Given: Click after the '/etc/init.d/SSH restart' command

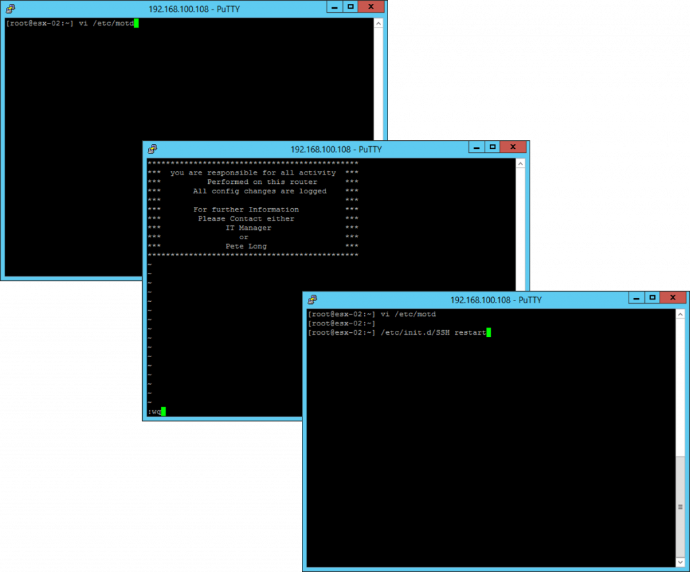Looking at the screenshot, I should tap(490, 332).
